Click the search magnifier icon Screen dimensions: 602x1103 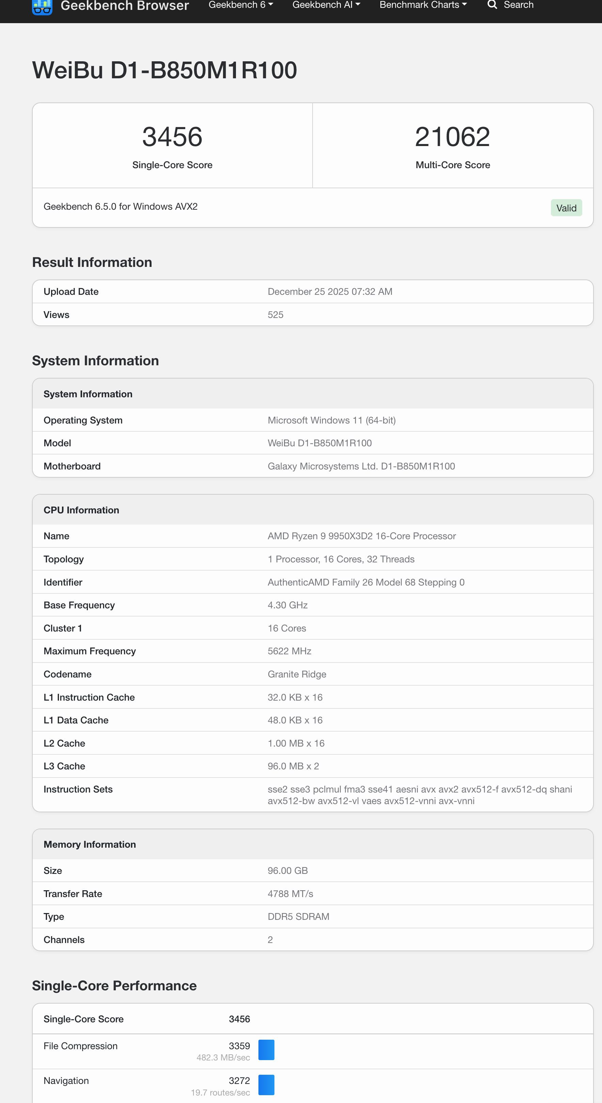click(x=492, y=5)
